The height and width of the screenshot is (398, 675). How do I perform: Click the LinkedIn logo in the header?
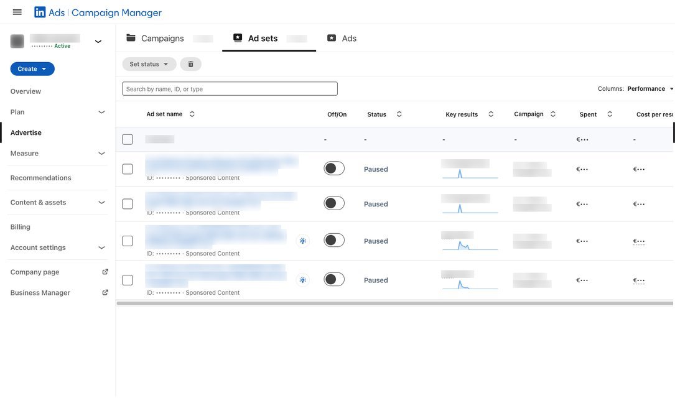pos(40,12)
